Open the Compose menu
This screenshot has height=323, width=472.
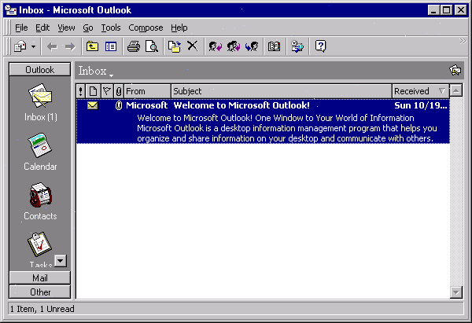[146, 28]
